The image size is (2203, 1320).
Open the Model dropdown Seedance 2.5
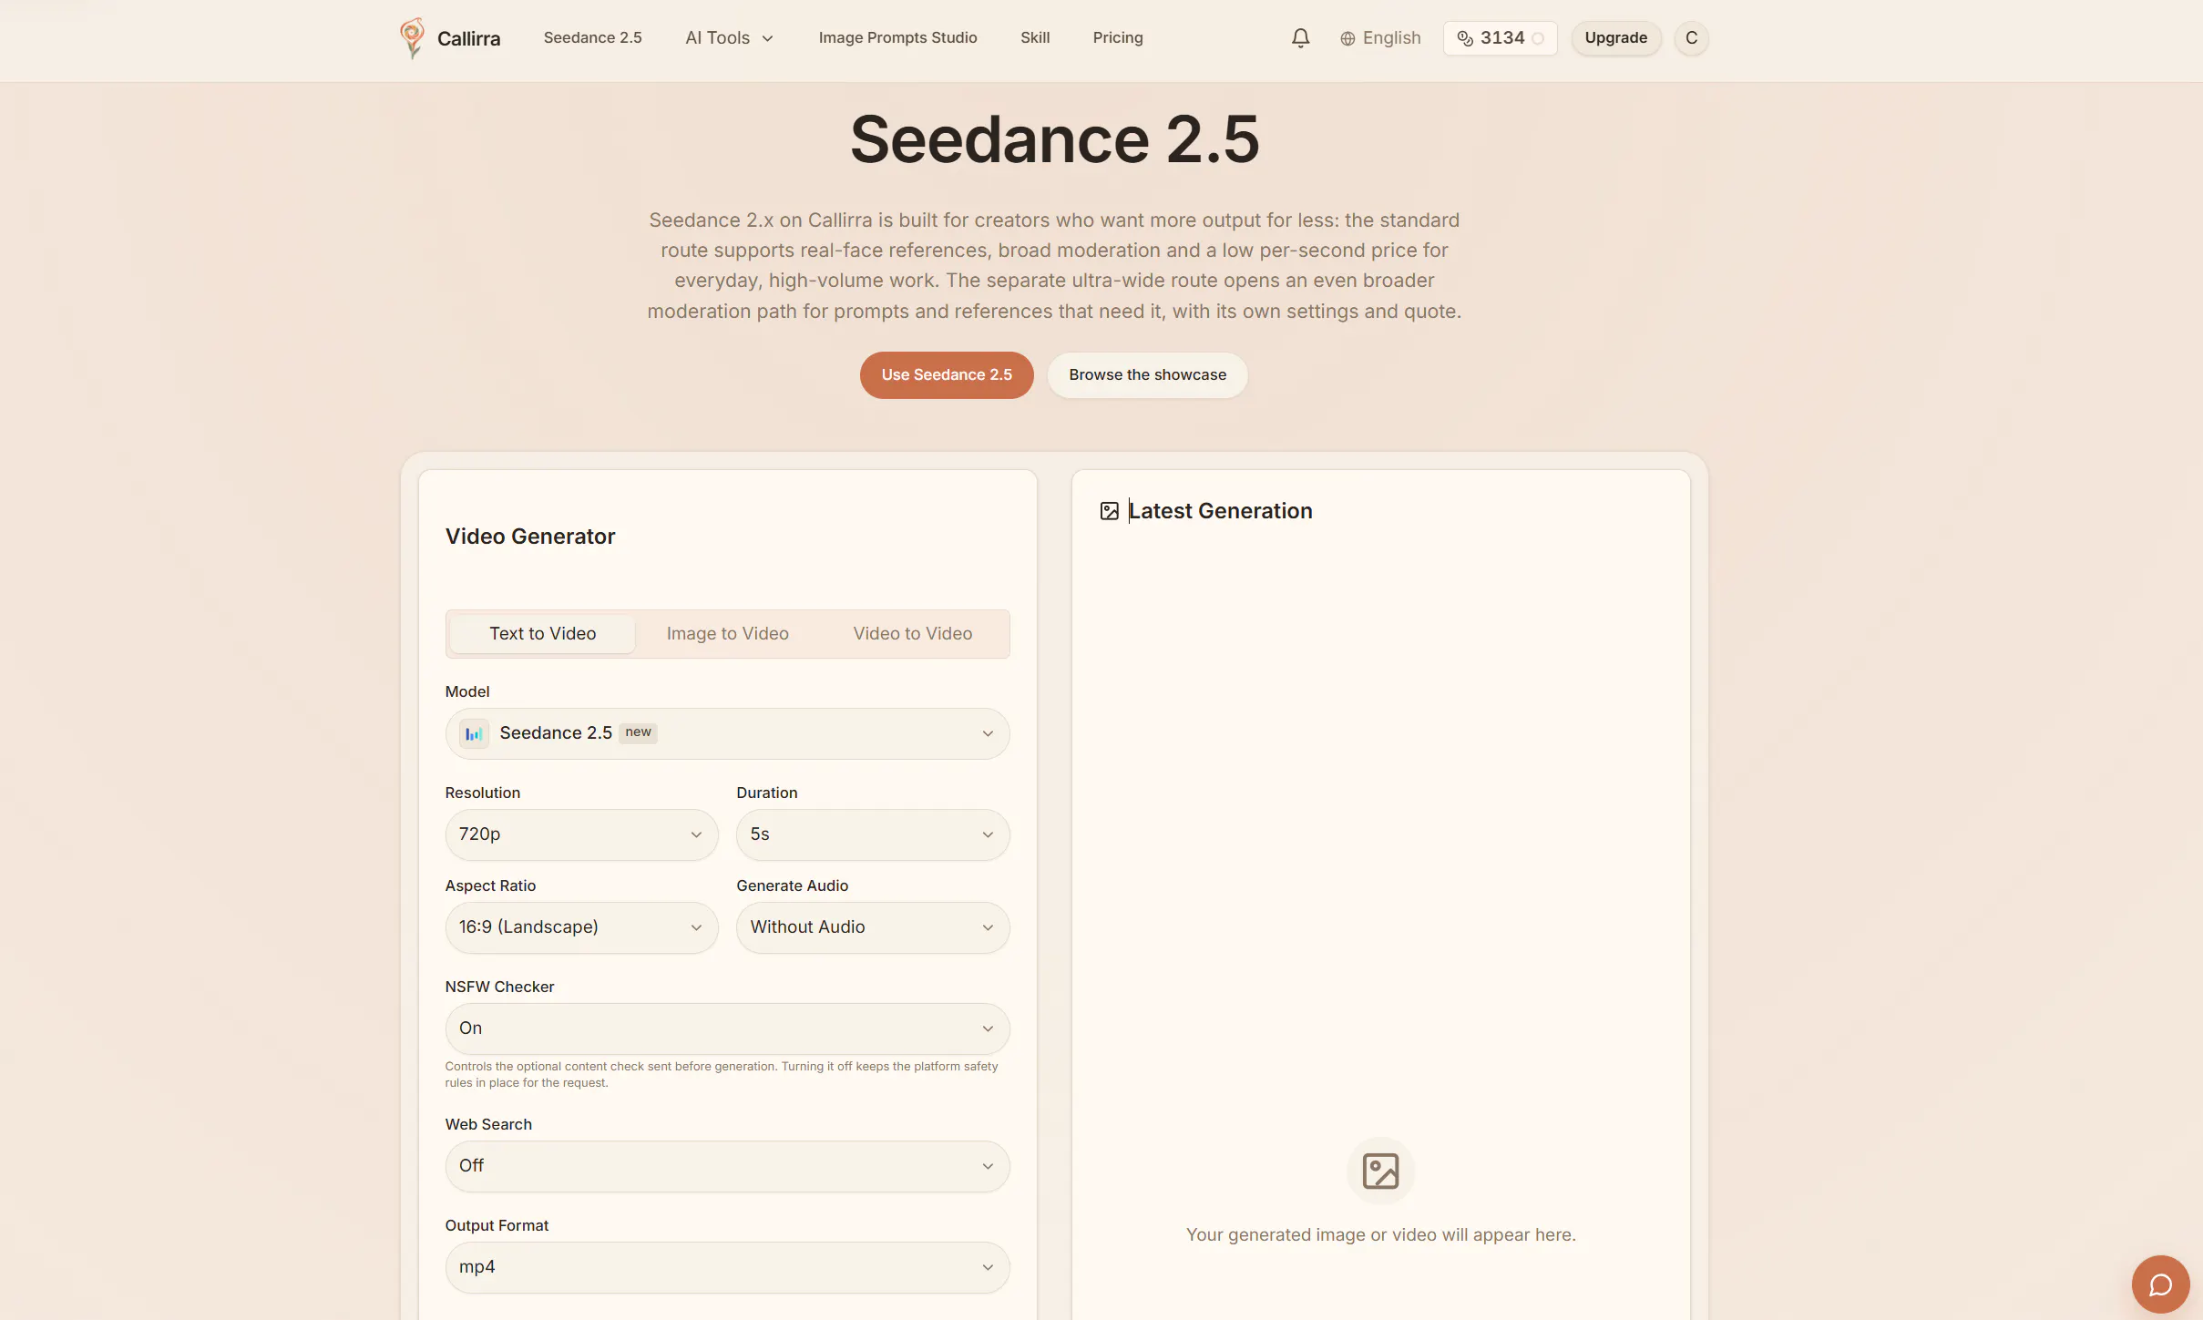(727, 733)
